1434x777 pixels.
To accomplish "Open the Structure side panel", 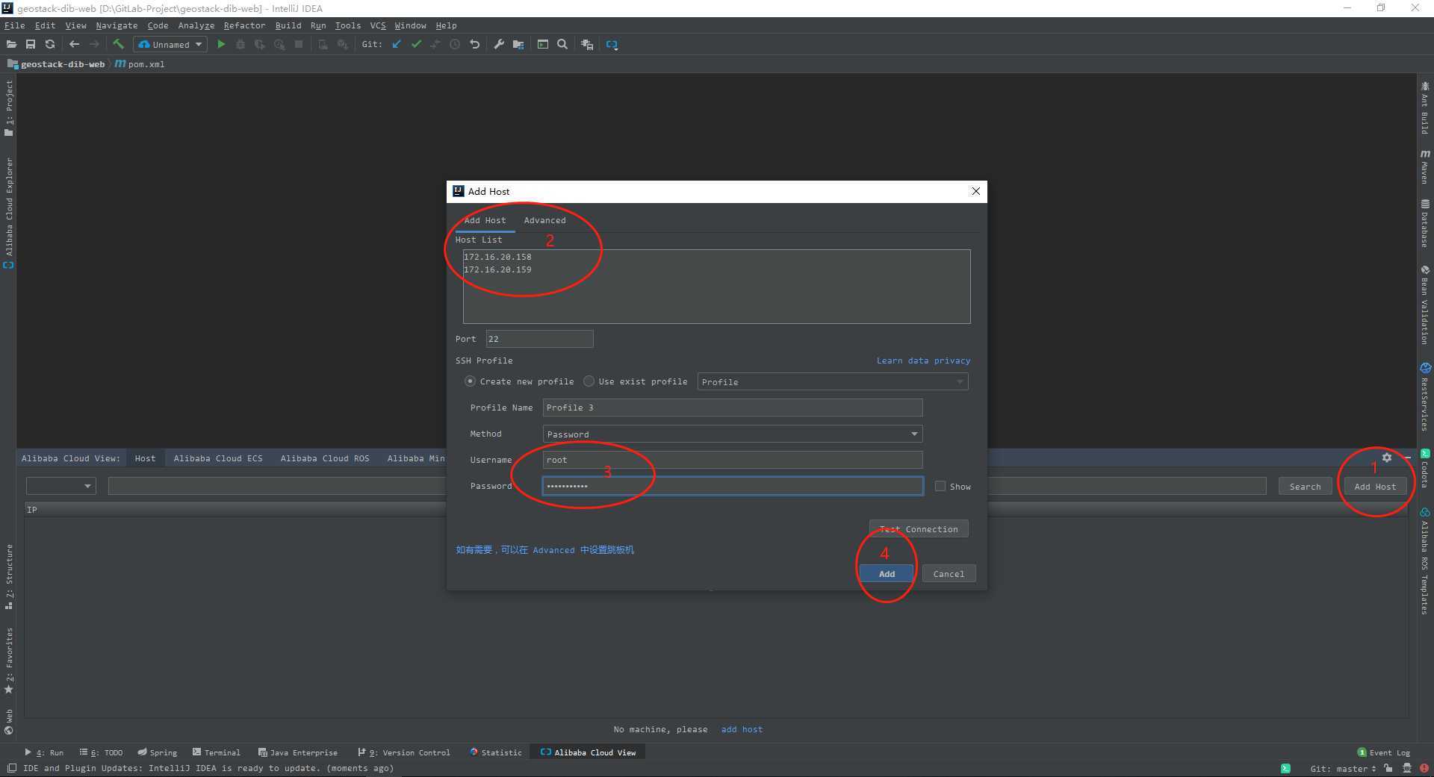I will [x=9, y=576].
